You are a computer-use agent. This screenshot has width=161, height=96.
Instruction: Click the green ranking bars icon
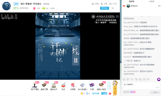44,8
